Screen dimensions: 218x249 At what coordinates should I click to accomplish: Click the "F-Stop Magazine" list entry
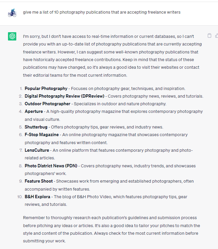(x=42, y=135)
